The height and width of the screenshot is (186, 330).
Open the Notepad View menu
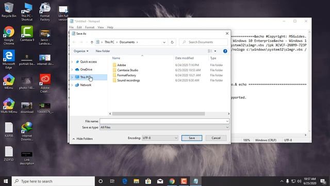click(x=101, y=27)
